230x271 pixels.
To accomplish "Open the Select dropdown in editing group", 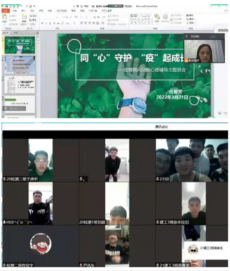I will tap(191, 23).
